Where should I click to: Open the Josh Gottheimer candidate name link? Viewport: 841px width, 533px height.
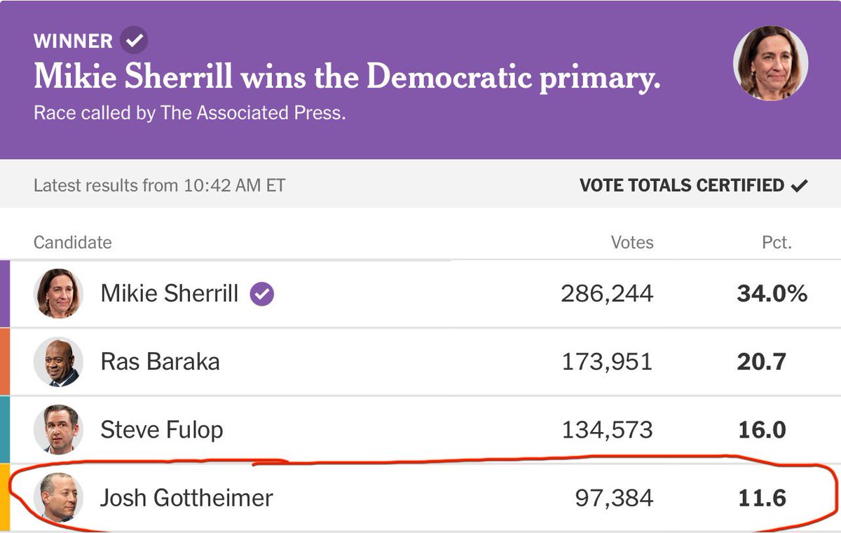tap(187, 498)
